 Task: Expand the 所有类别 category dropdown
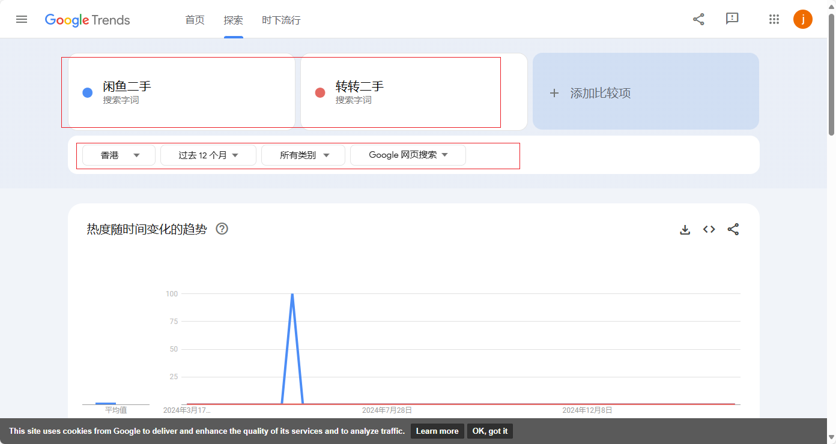303,155
